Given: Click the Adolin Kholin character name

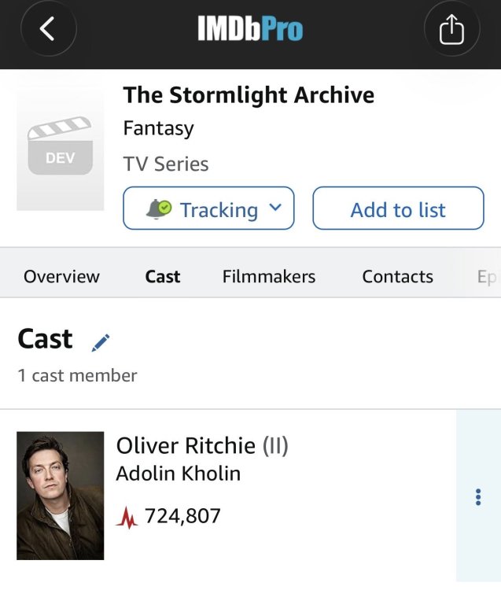Looking at the screenshot, I should (179, 474).
